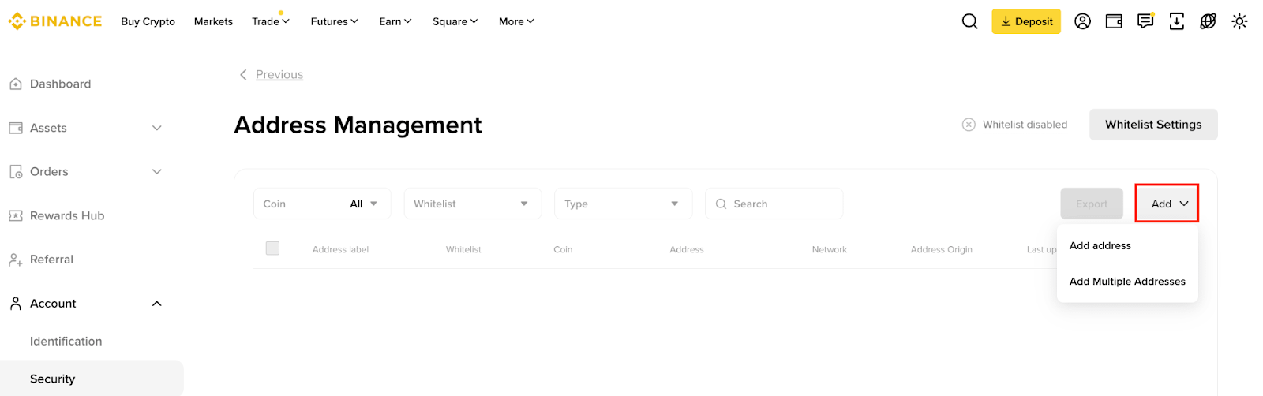This screenshot has height=396, width=1263.
Task: Click the Account person icon
Action: [x=16, y=304]
